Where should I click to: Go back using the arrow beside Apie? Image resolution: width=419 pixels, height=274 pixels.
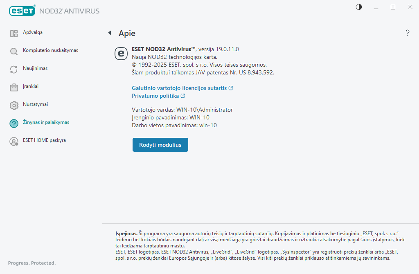pyautogui.click(x=109, y=33)
